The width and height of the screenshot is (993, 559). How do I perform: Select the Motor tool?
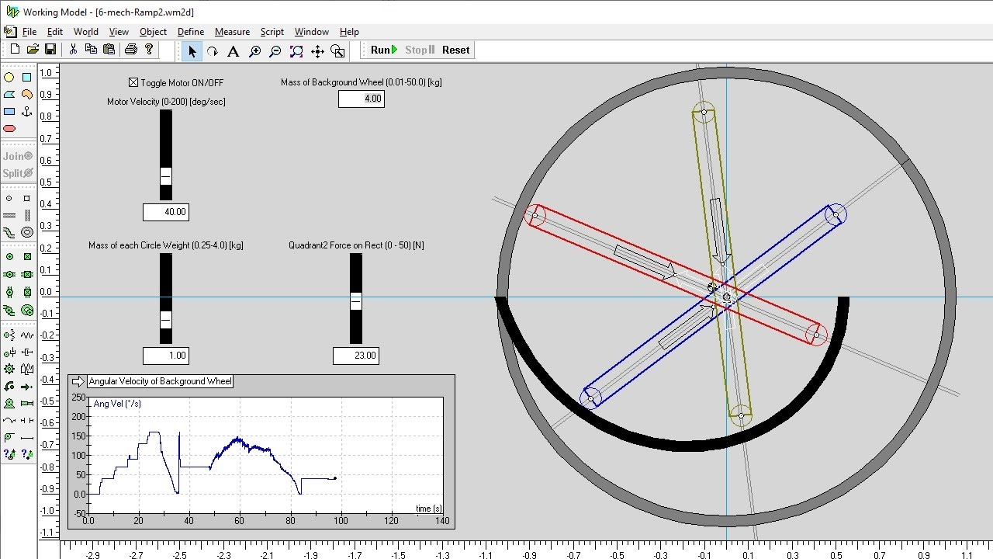(x=9, y=404)
